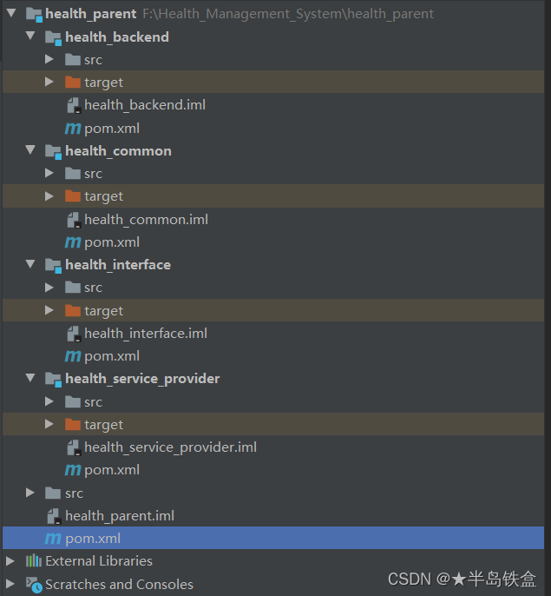
Task: Collapse the health_common module
Action: [30, 149]
